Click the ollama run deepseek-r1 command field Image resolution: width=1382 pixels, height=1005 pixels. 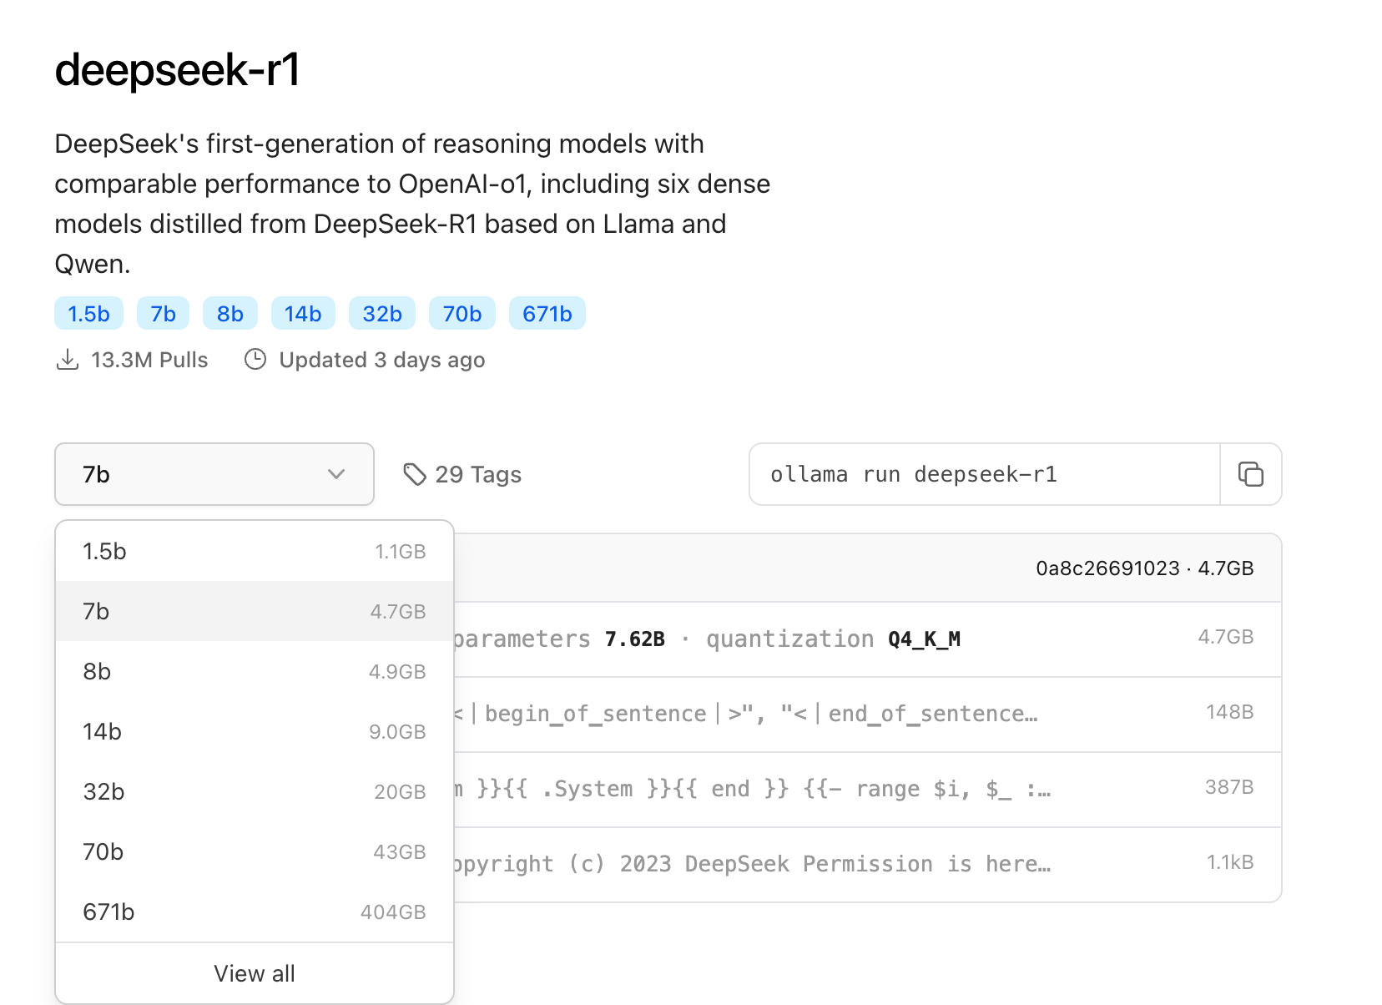tap(985, 474)
